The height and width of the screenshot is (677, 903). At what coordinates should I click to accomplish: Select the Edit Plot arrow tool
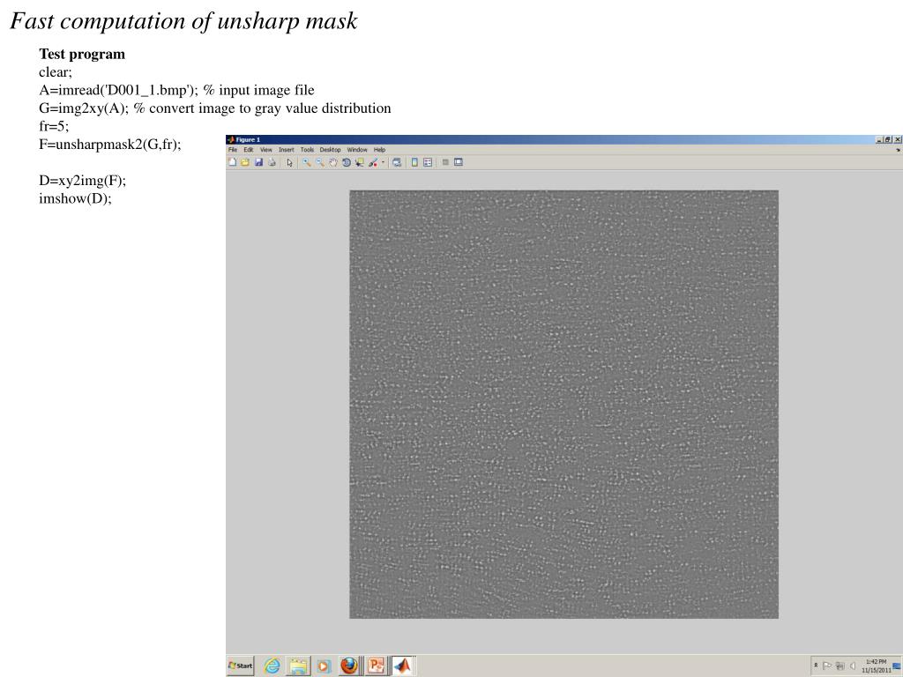coord(289,163)
